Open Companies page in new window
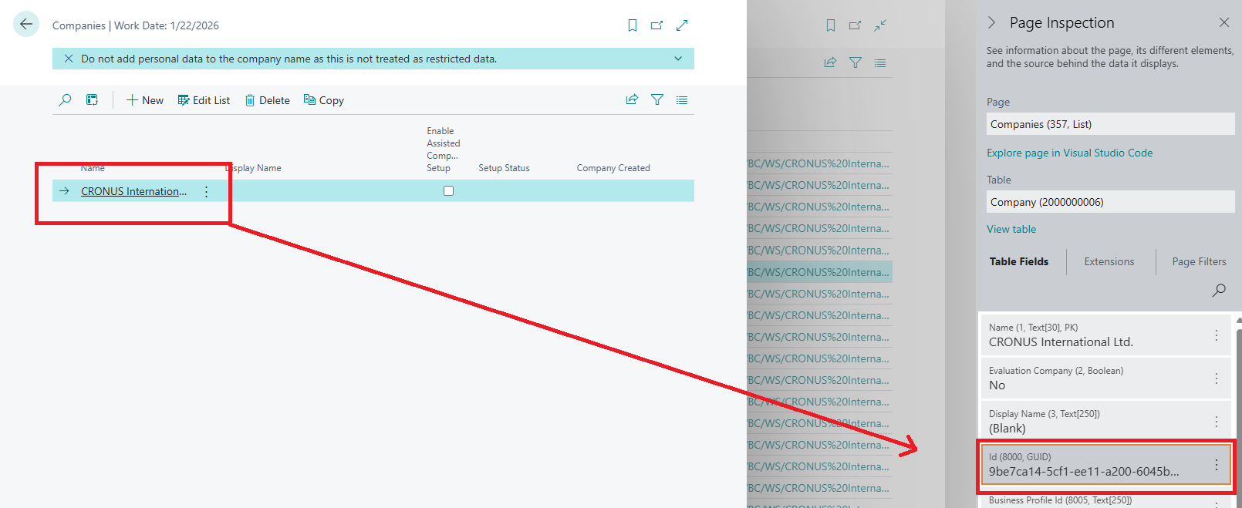 click(x=656, y=25)
